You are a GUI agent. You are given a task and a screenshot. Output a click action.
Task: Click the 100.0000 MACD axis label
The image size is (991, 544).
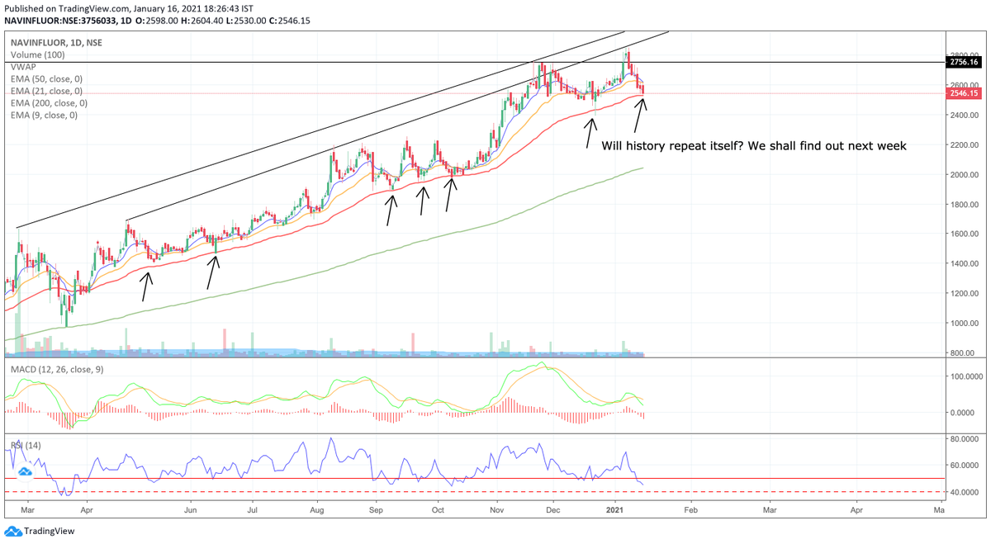click(x=965, y=376)
